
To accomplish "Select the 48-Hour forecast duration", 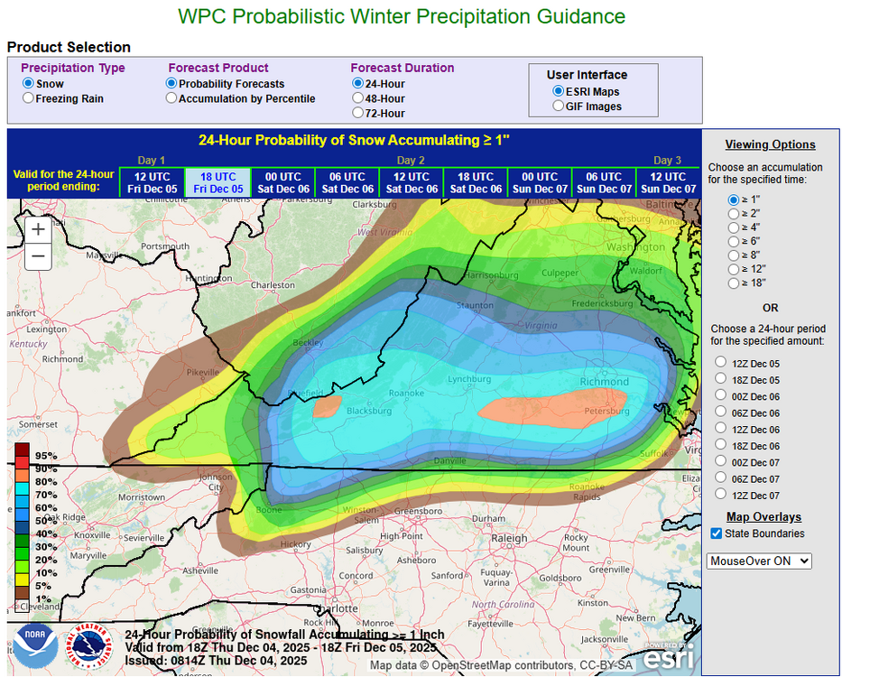I will pos(358,97).
